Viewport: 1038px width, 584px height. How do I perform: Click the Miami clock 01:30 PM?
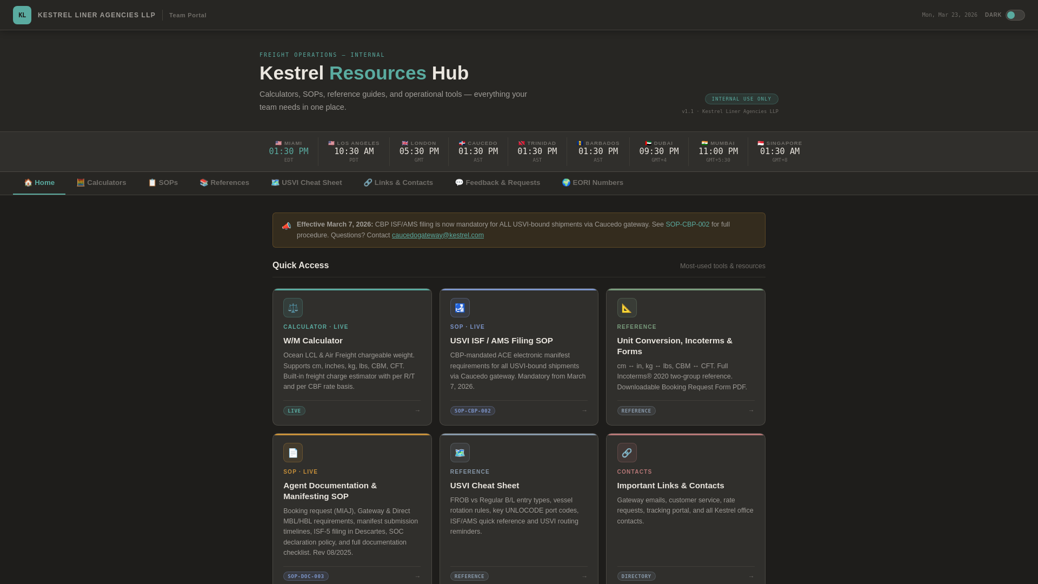coord(289,151)
